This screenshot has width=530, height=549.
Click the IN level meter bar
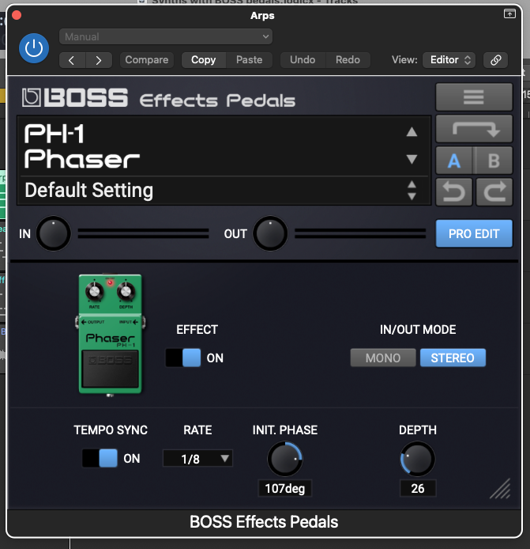point(143,233)
